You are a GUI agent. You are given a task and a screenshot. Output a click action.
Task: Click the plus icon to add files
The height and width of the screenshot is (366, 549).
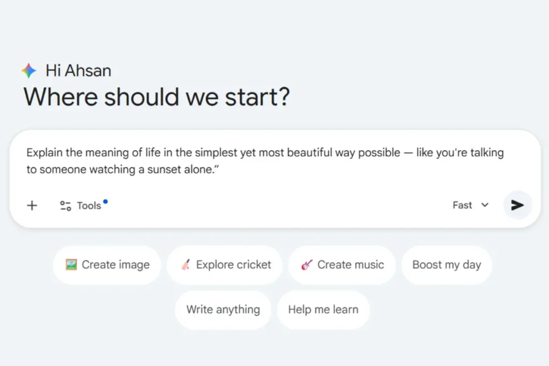[32, 205]
